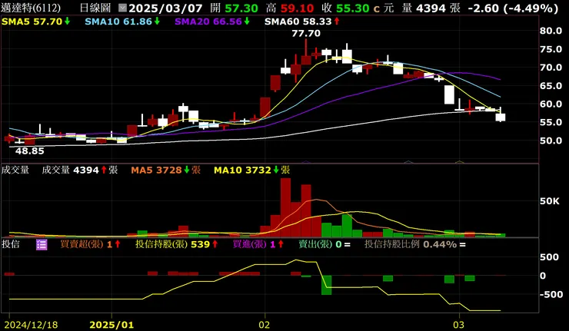Select the stock name 邁達特(6112)
Image resolution: width=569 pixels, height=331 pixels.
point(31,8)
